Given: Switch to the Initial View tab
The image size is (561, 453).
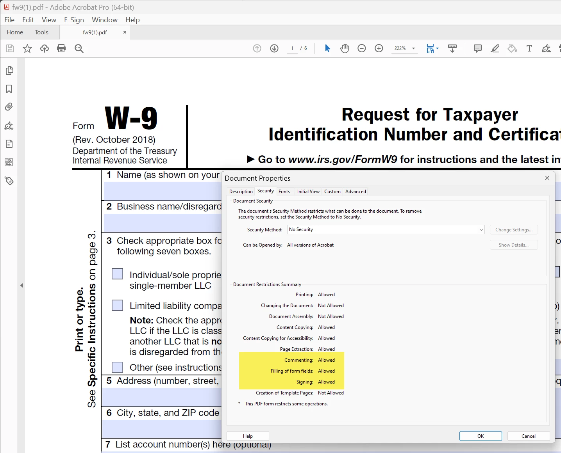Looking at the screenshot, I should (x=308, y=192).
